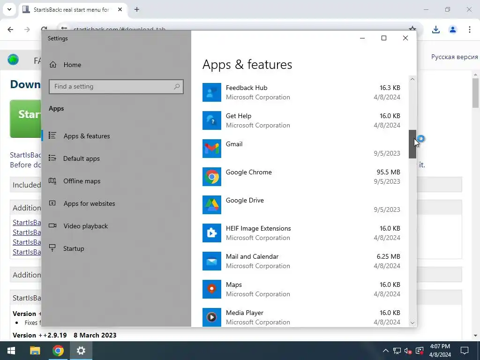This screenshot has width=480, height=360.
Task: Click the Settings gear on taskbar
Action: tap(81, 351)
